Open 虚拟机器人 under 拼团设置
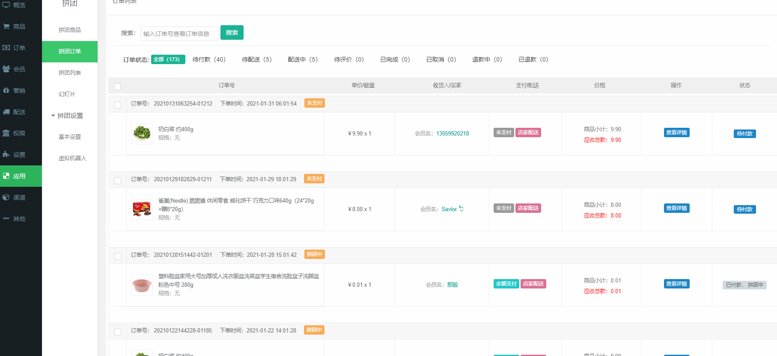The height and width of the screenshot is (356, 777). [x=72, y=158]
